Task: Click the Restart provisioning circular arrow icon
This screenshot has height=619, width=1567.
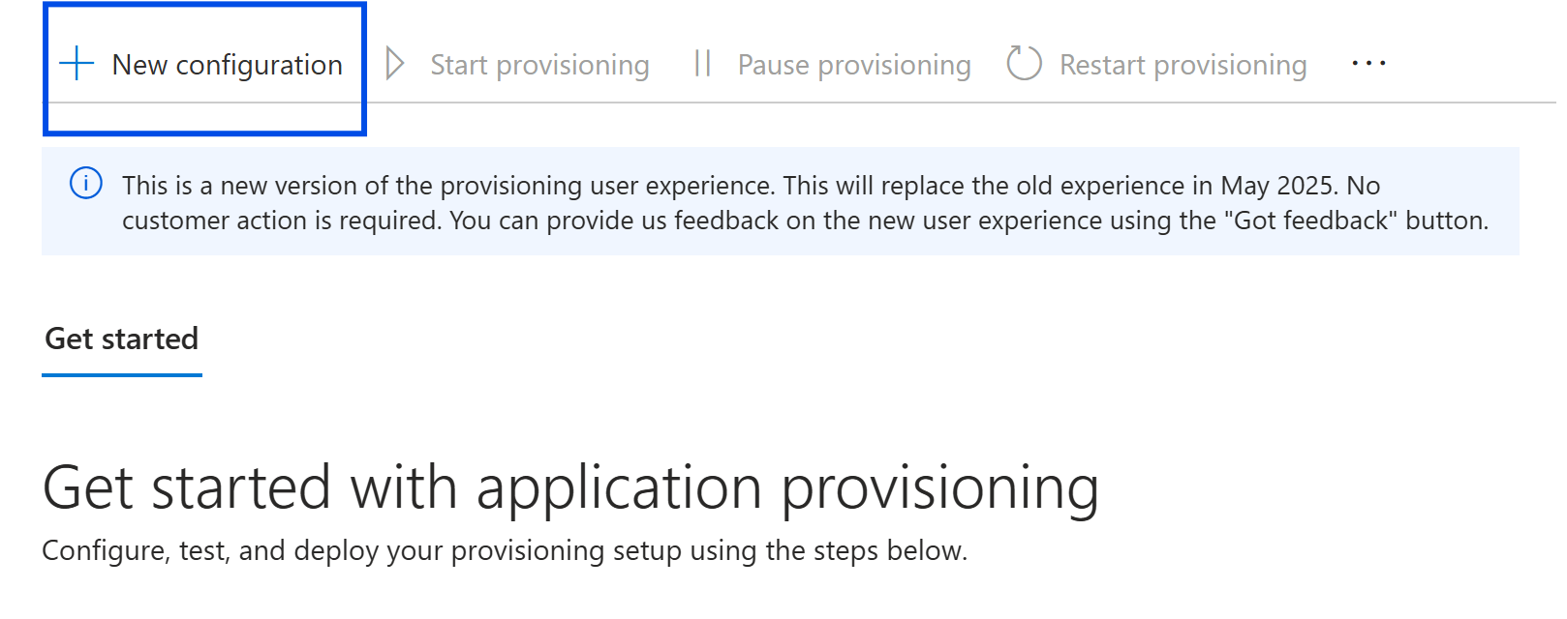Action: (x=1024, y=64)
